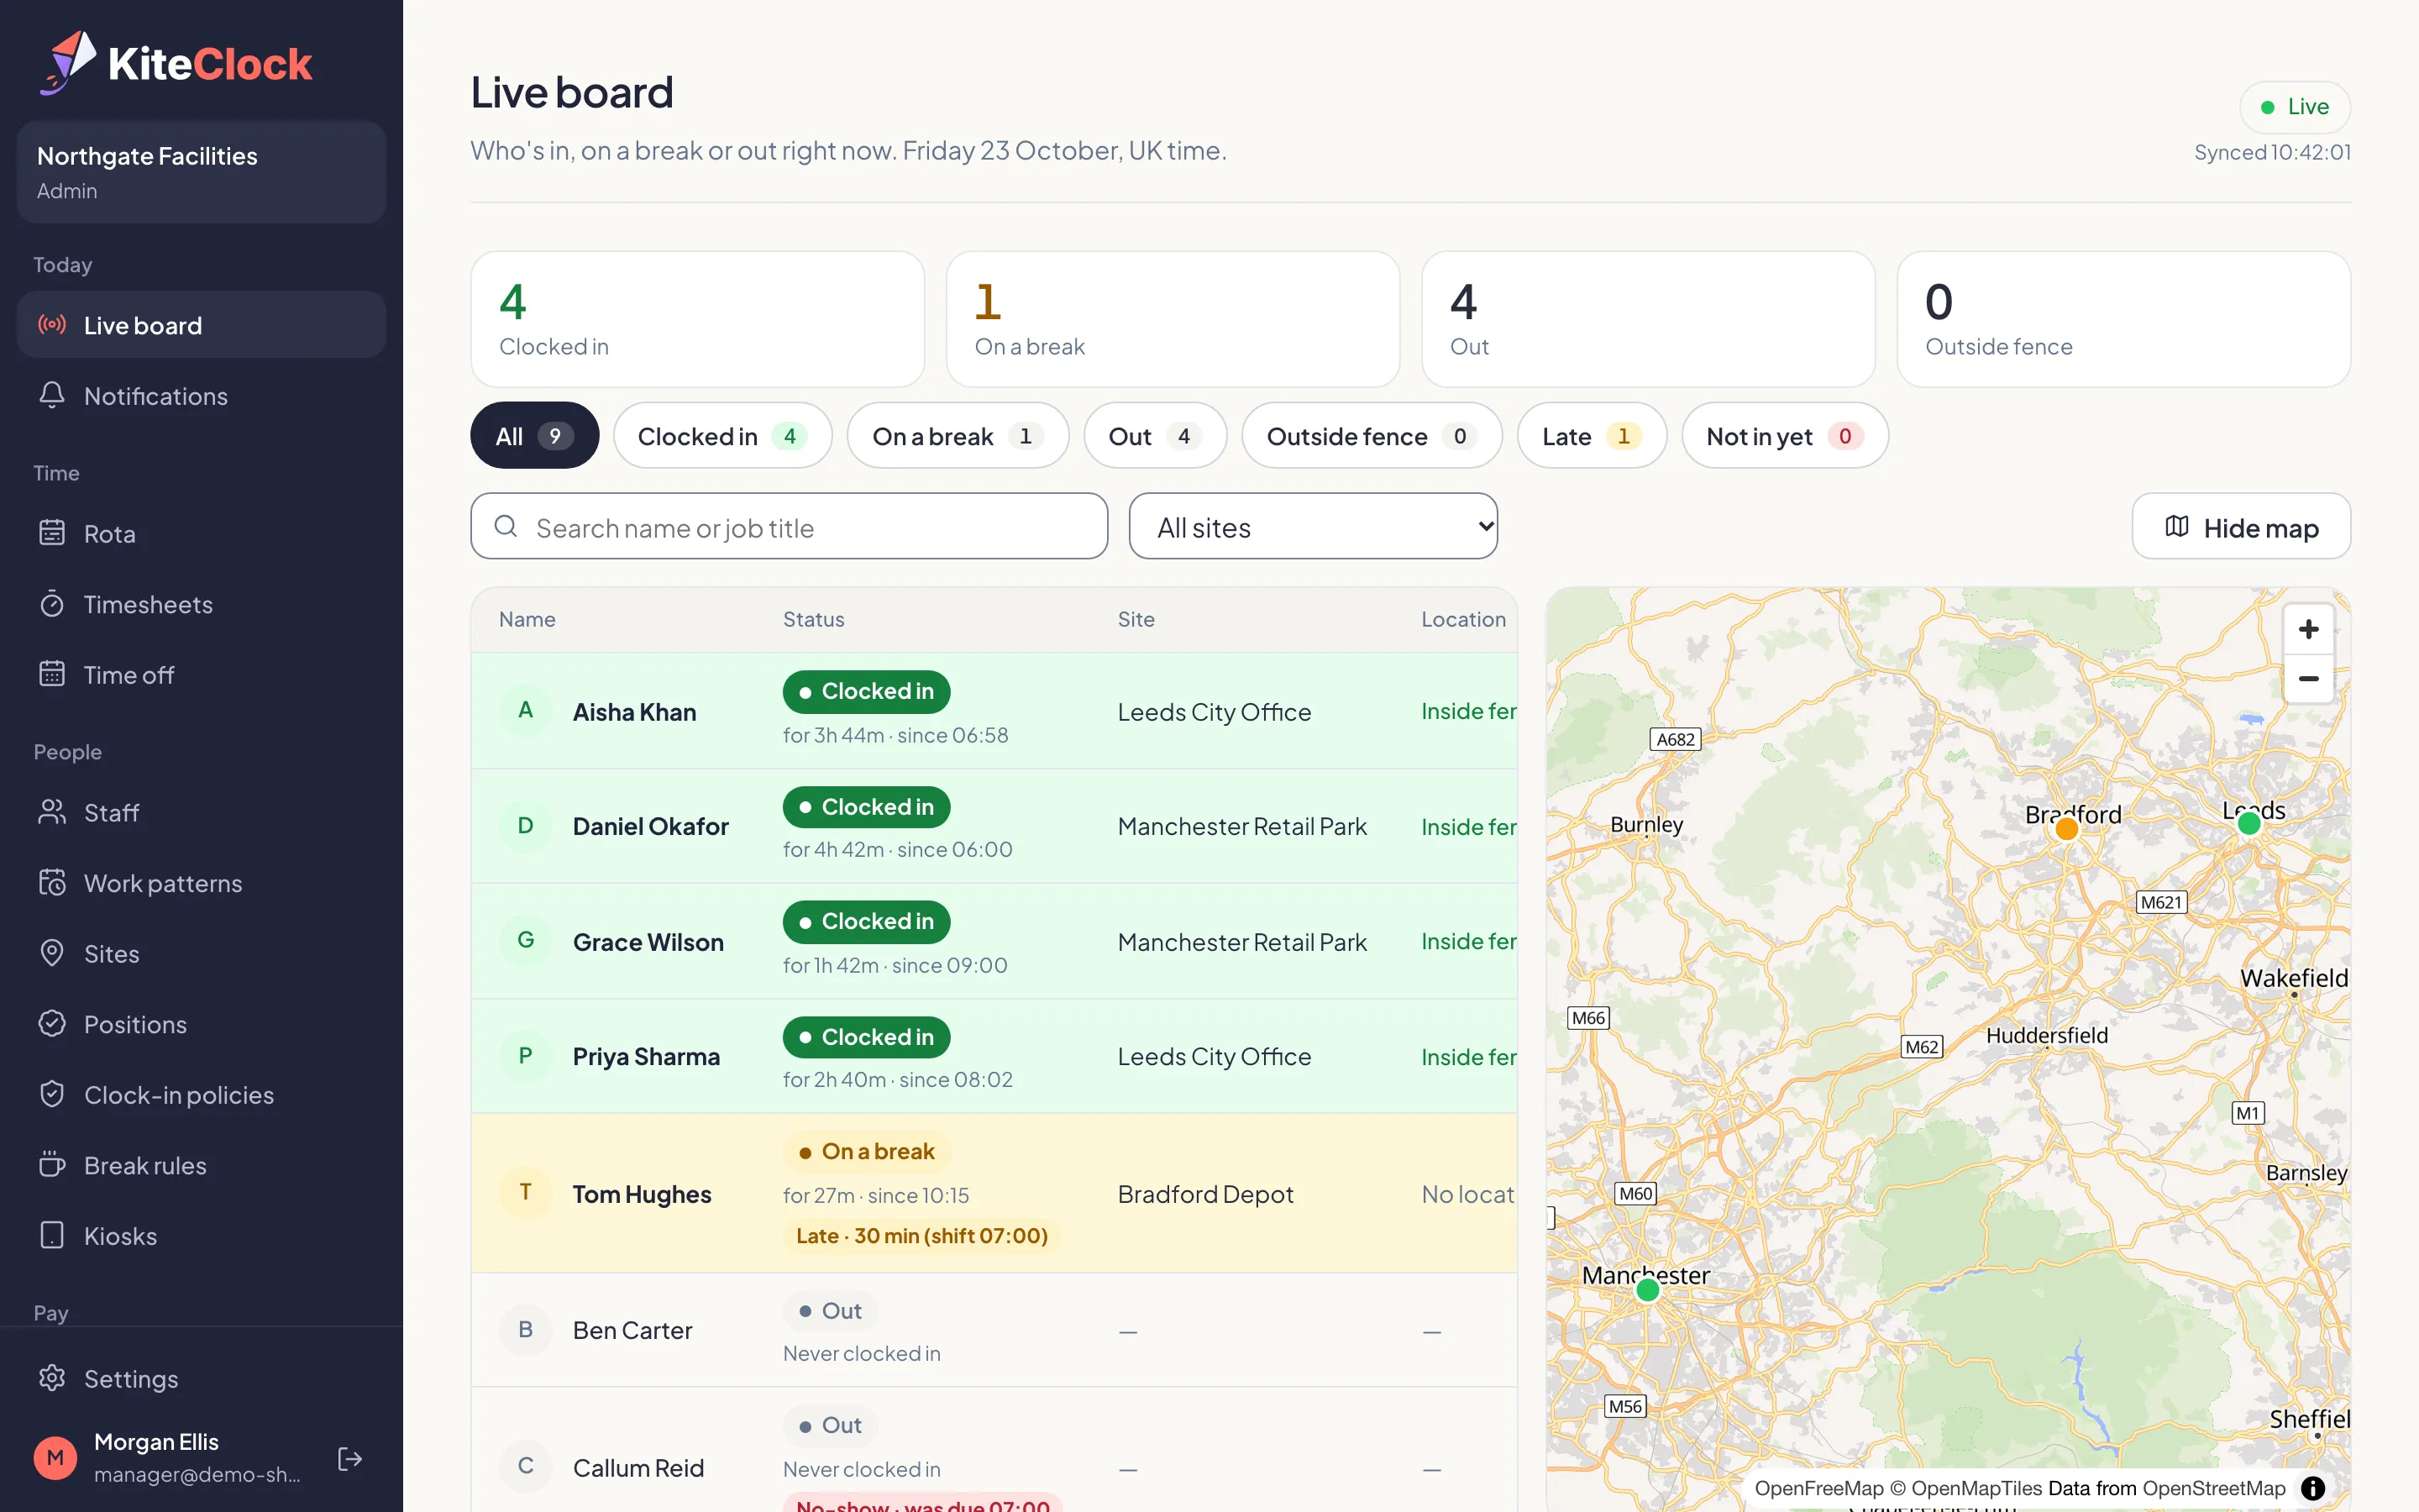Click the Clocked in summary card
2419x1512 pixels.
pos(698,319)
